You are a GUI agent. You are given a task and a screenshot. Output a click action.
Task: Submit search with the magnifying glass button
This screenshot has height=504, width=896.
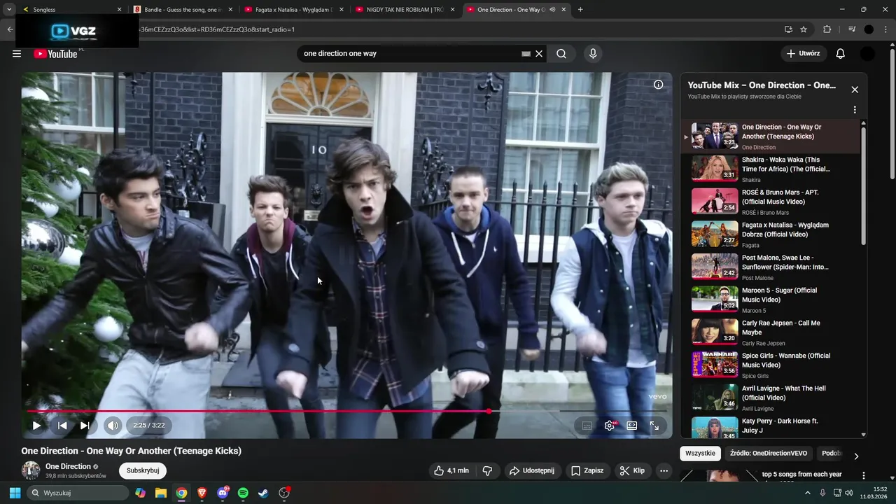click(561, 54)
